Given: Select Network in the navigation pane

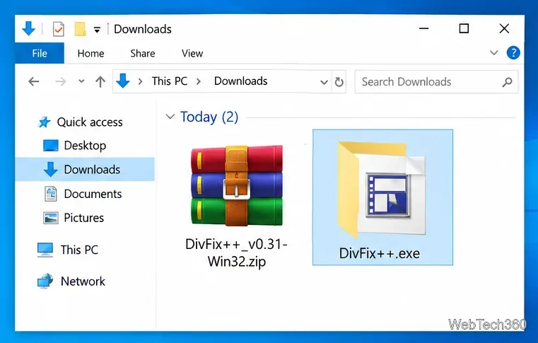Looking at the screenshot, I should [x=83, y=281].
